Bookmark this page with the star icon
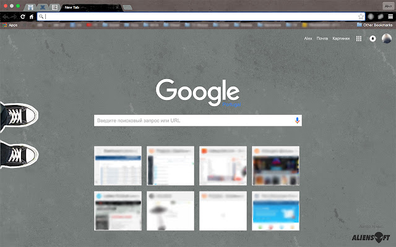This screenshot has height=247, width=396. 361,17
